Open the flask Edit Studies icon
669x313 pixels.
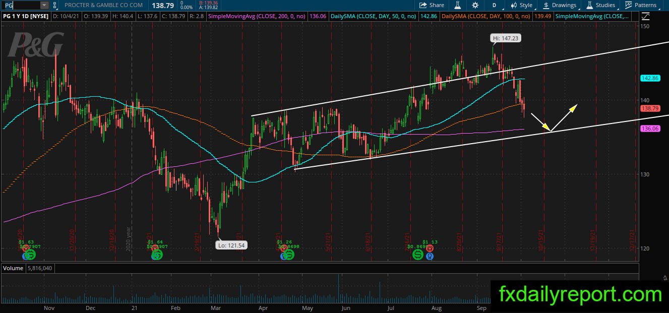458,5
